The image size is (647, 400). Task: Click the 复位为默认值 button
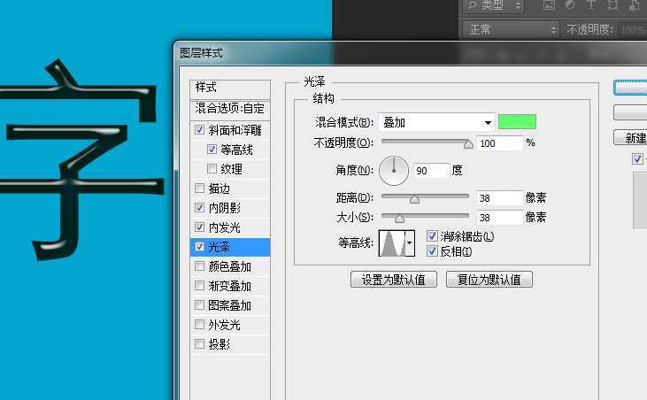pos(489,280)
